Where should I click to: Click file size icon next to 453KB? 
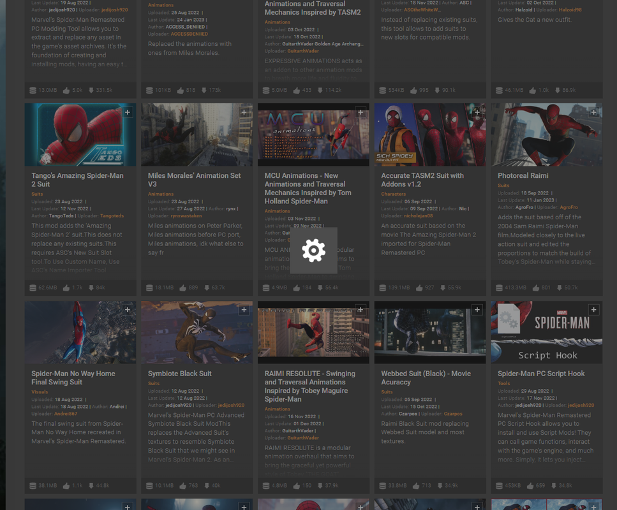click(x=499, y=486)
